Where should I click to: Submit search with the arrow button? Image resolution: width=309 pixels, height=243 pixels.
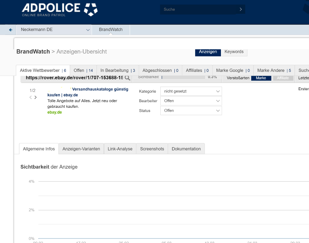pos(241,9)
